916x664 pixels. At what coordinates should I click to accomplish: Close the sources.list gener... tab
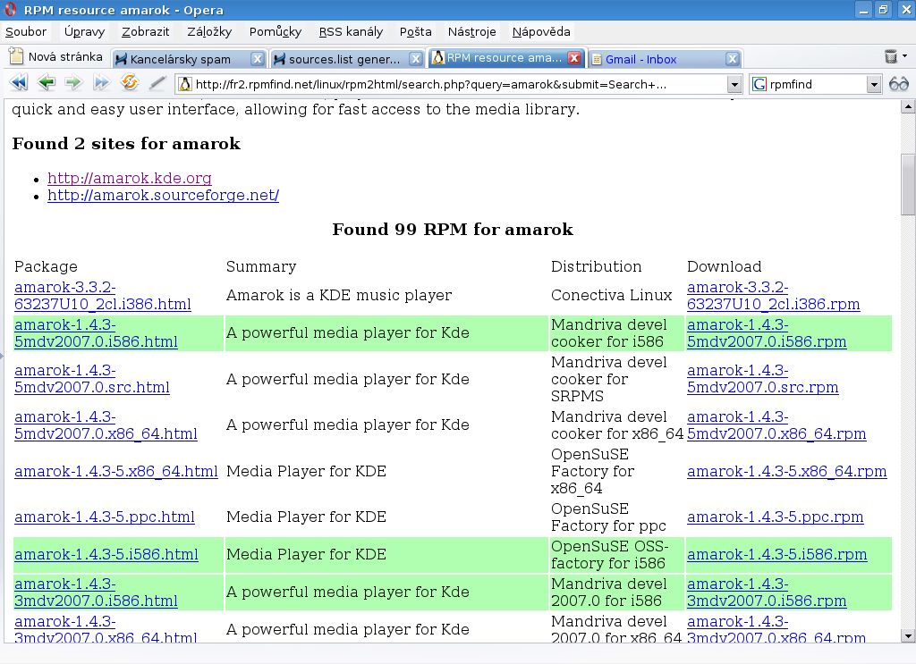click(x=416, y=59)
